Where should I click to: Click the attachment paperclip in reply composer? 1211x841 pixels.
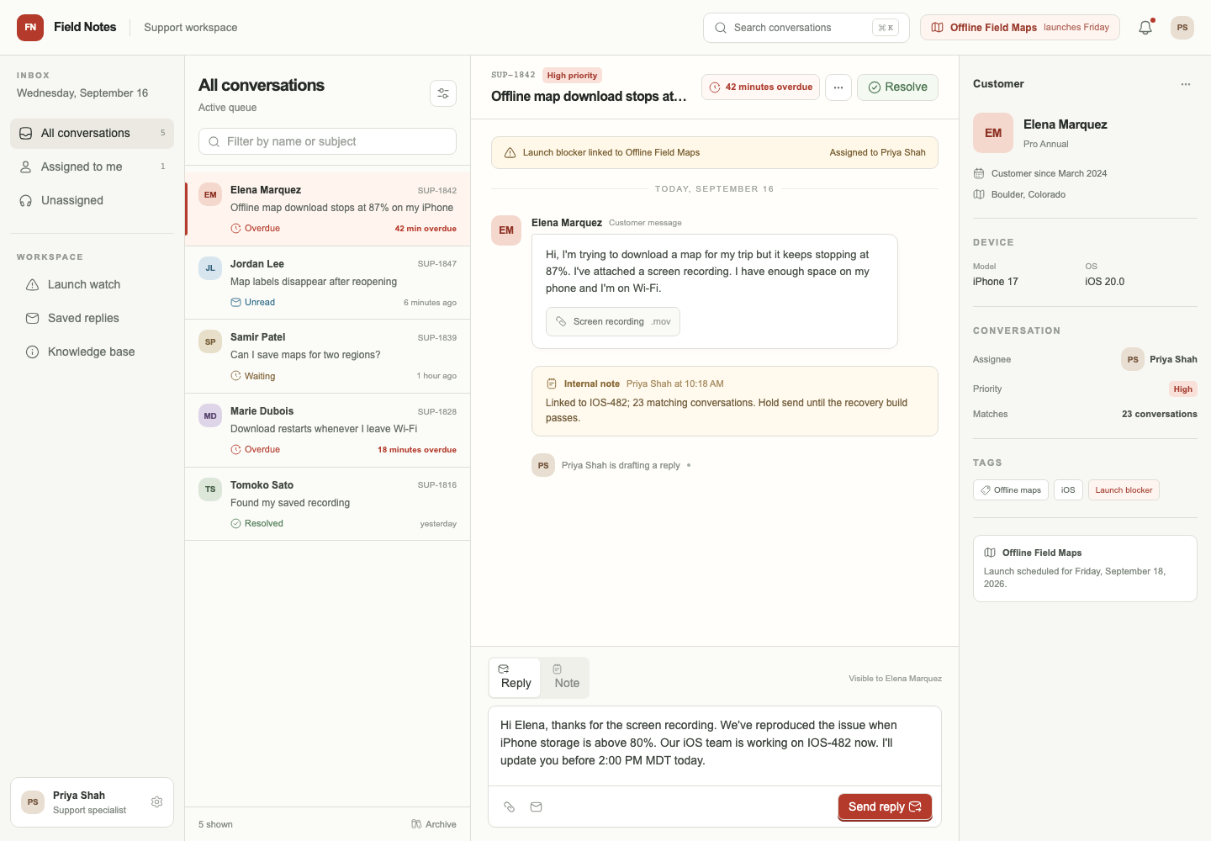click(510, 807)
